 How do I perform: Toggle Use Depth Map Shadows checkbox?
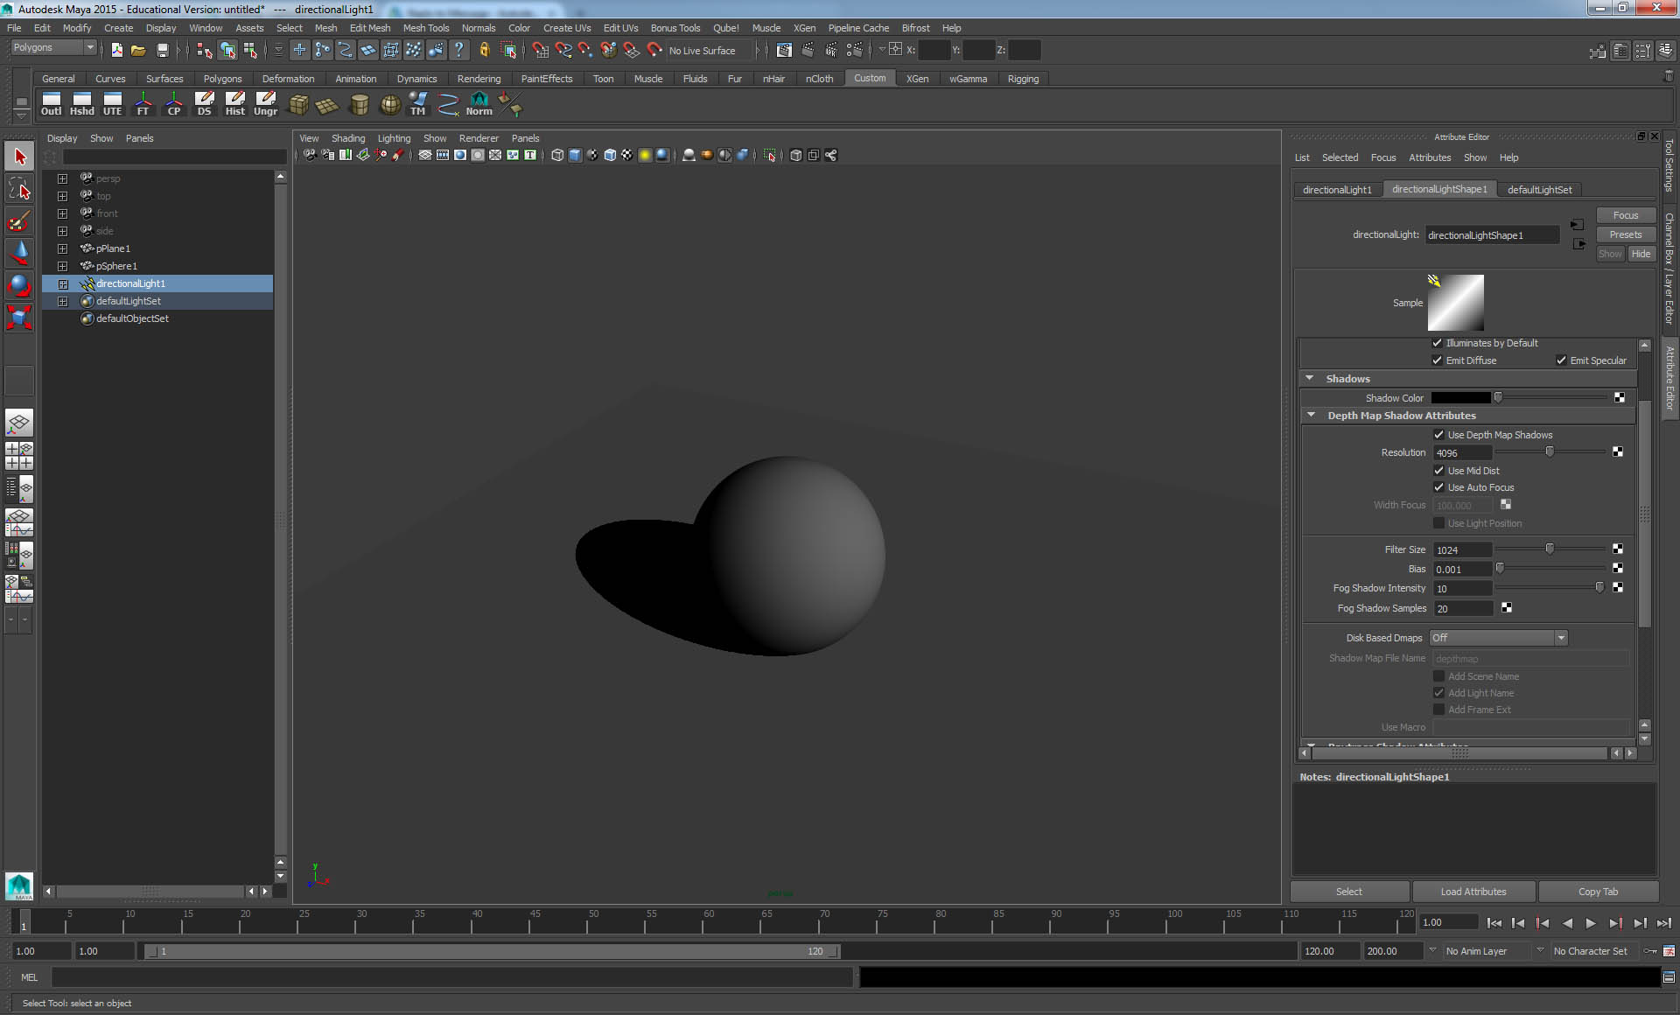pyautogui.click(x=1438, y=434)
